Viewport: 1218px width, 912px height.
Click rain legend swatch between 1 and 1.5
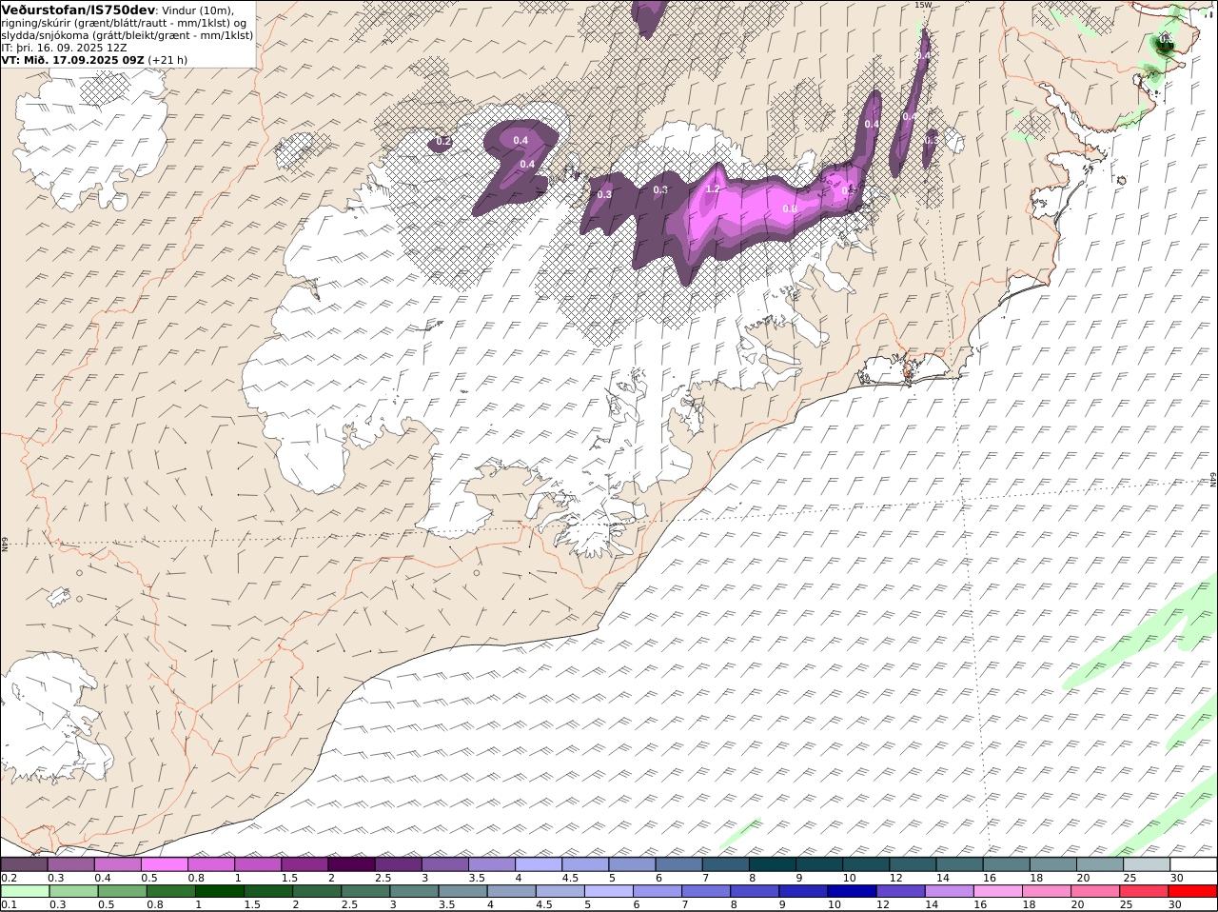pos(220,891)
